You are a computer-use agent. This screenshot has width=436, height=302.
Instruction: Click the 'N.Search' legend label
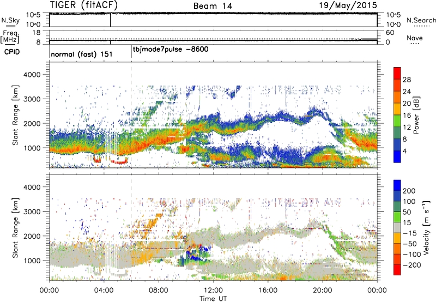click(421, 20)
